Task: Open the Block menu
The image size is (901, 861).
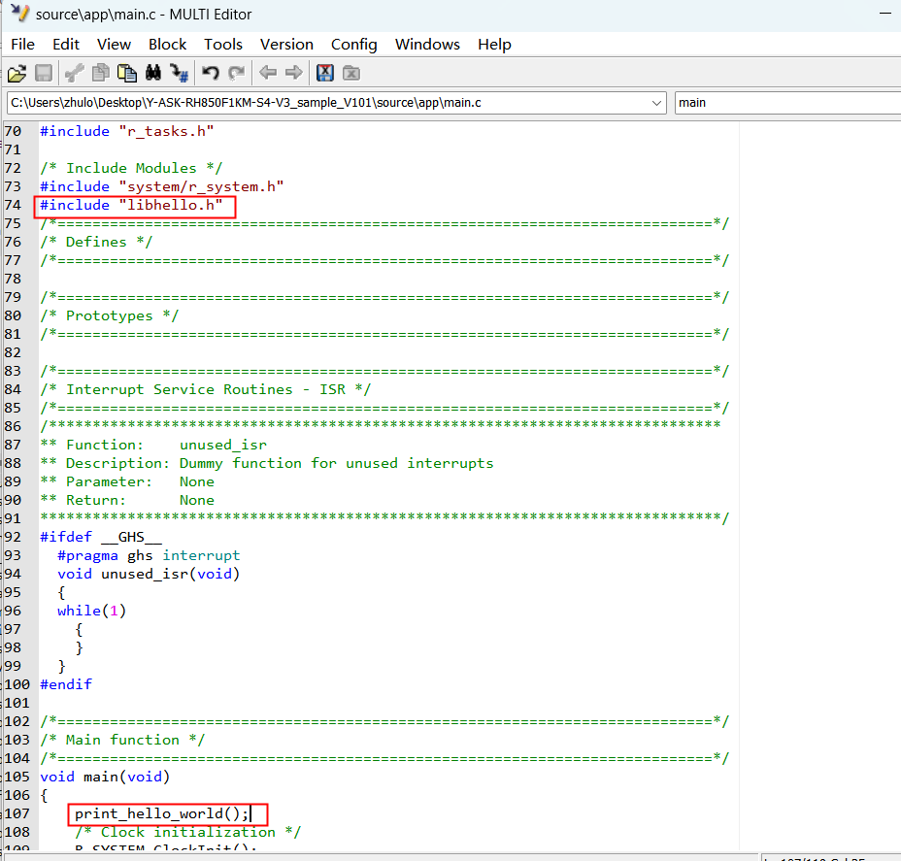Action: (x=167, y=45)
